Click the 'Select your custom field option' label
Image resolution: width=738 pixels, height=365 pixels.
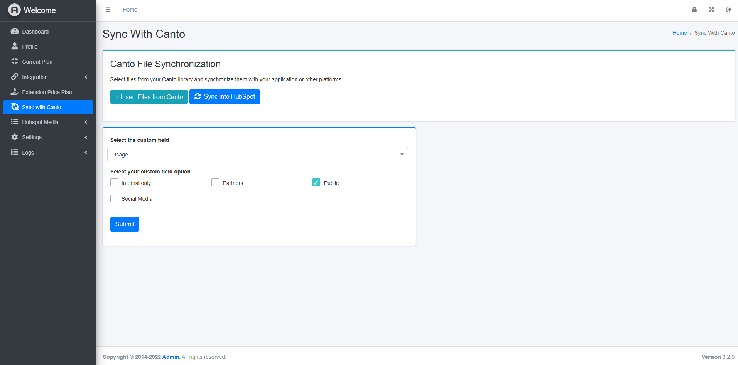click(150, 172)
